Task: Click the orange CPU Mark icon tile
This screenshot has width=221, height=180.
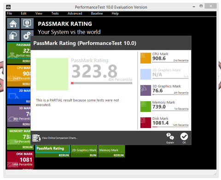Action: click(x=145, y=58)
